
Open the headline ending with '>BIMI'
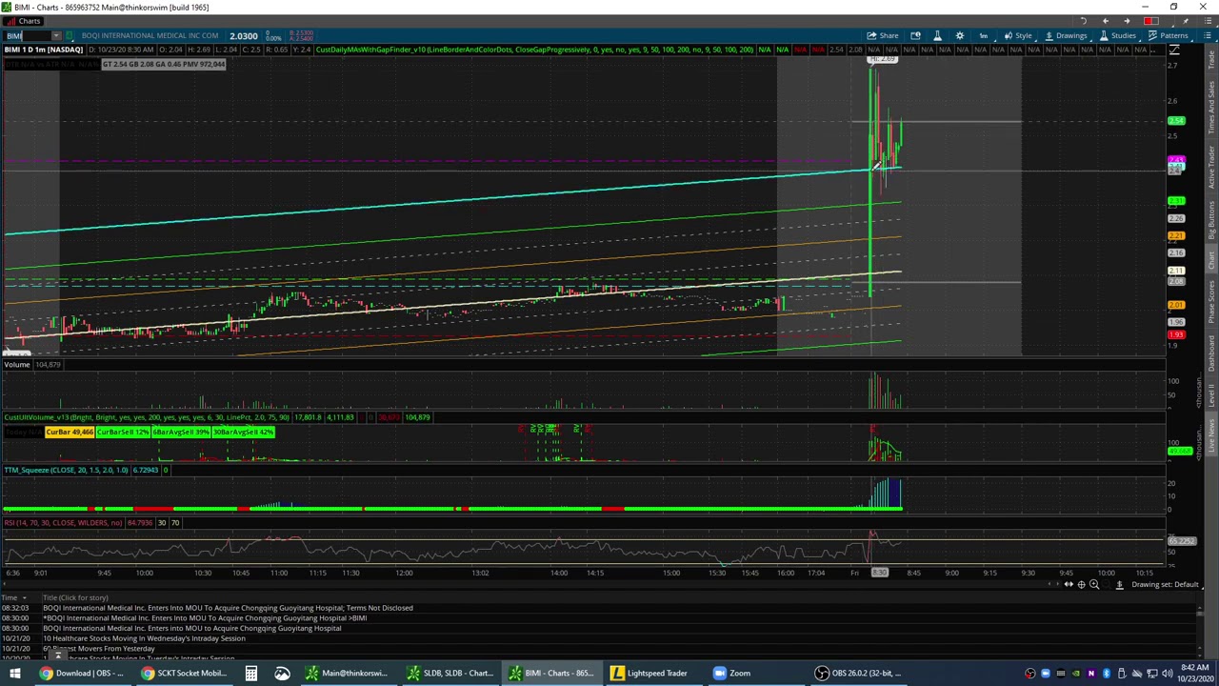point(205,618)
